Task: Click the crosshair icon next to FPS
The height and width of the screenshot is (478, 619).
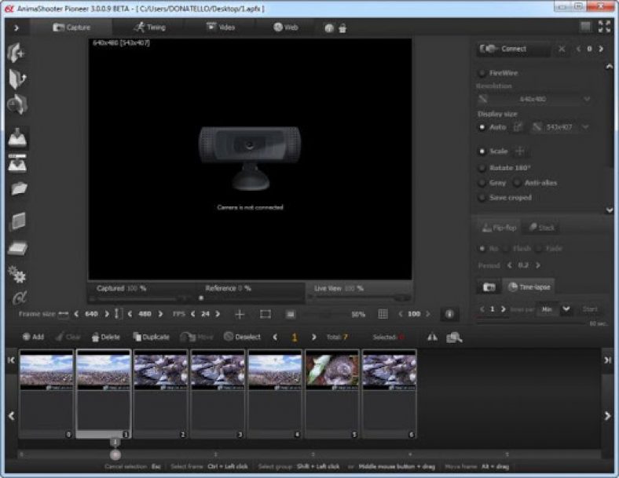Action: click(240, 314)
